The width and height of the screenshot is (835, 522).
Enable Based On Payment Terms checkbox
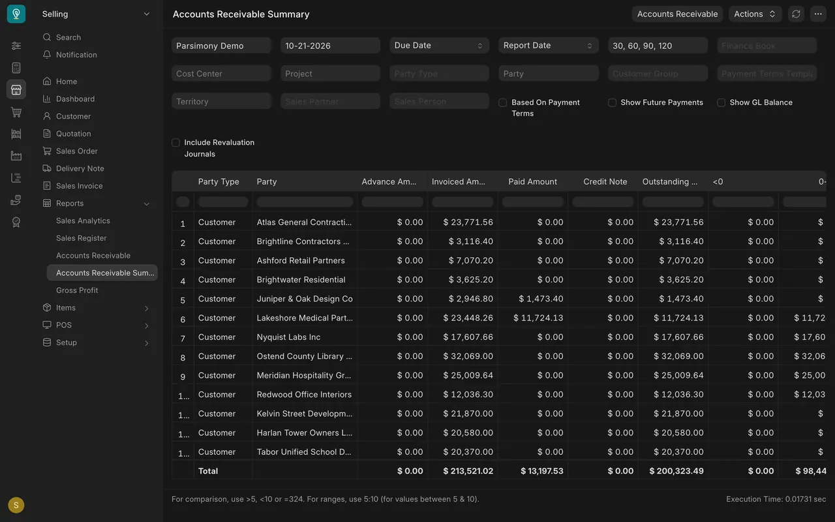tap(503, 102)
